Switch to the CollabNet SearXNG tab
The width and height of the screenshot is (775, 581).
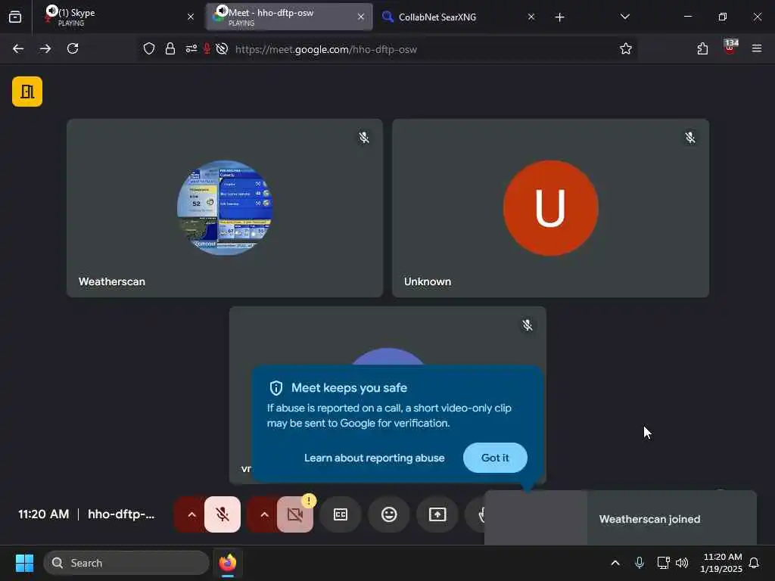pos(457,17)
